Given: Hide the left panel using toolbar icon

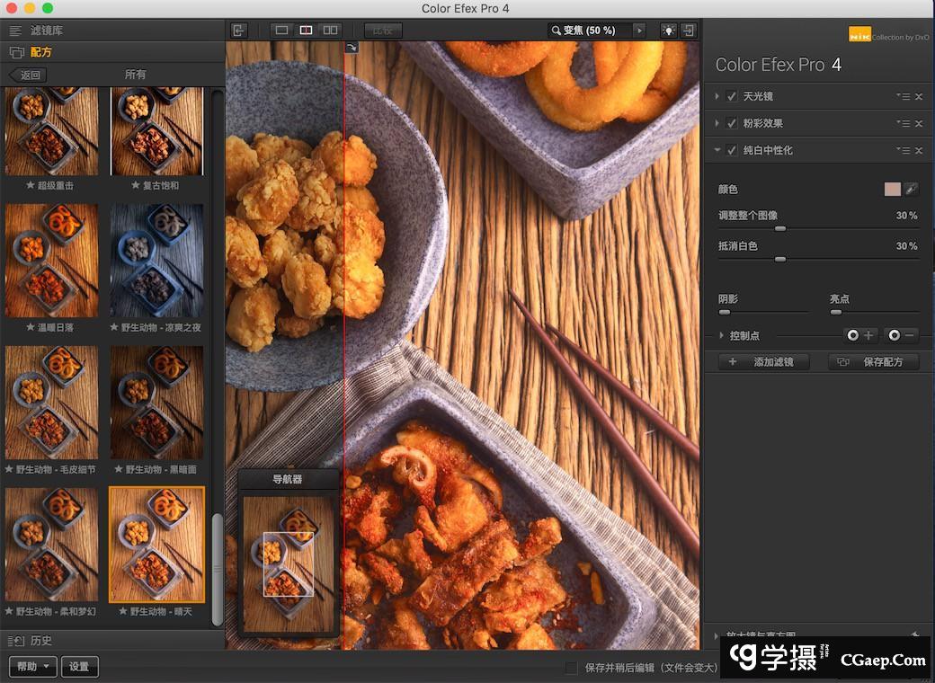Looking at the screenshot, I should (238, 31).
